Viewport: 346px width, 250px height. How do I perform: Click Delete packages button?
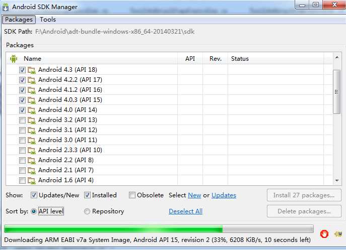[x=304, y=211]
